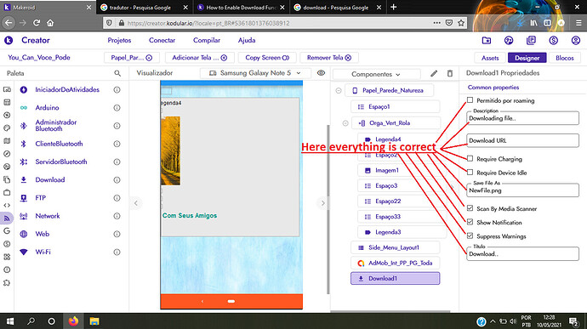Viewport: 587px width, 329px height.
Task: Open the Conectar menu
Action: (x=162, y=41)
